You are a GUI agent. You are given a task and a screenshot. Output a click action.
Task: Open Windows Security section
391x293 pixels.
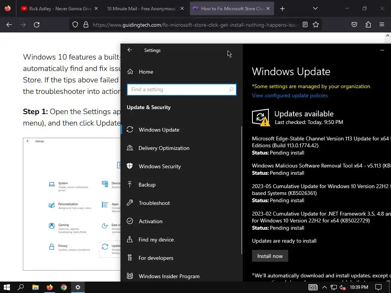tap(181, 166)
